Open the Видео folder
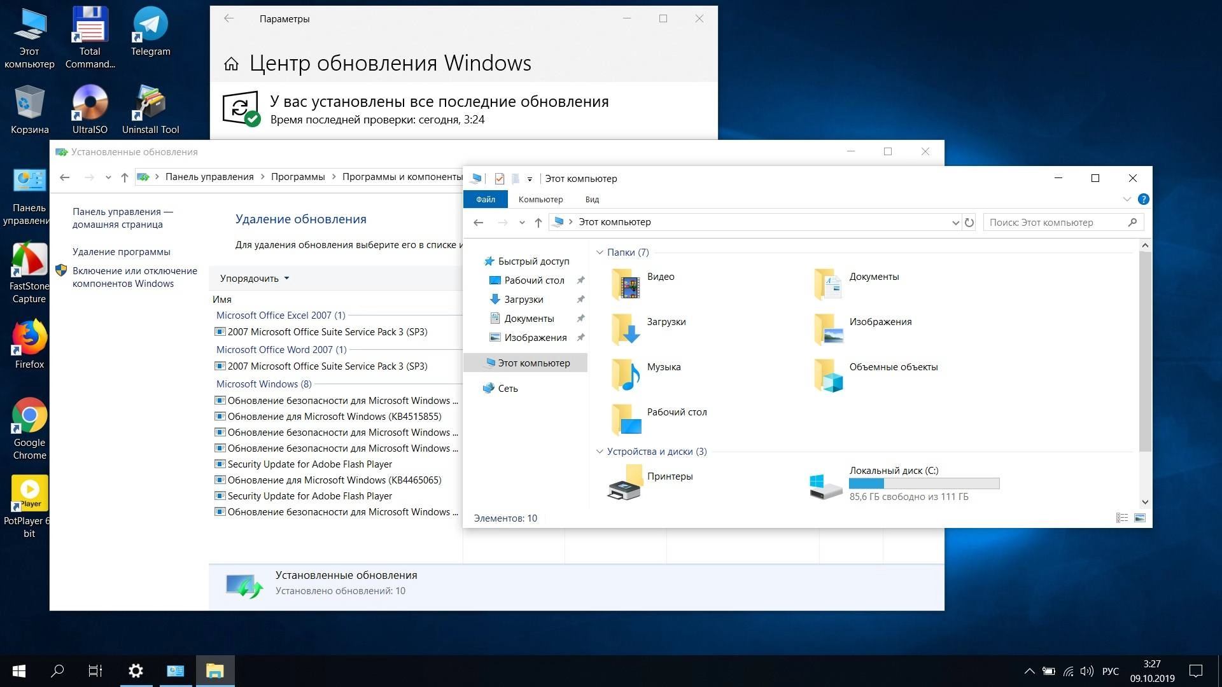The image size is (1222, 687). tap(642, 284)
